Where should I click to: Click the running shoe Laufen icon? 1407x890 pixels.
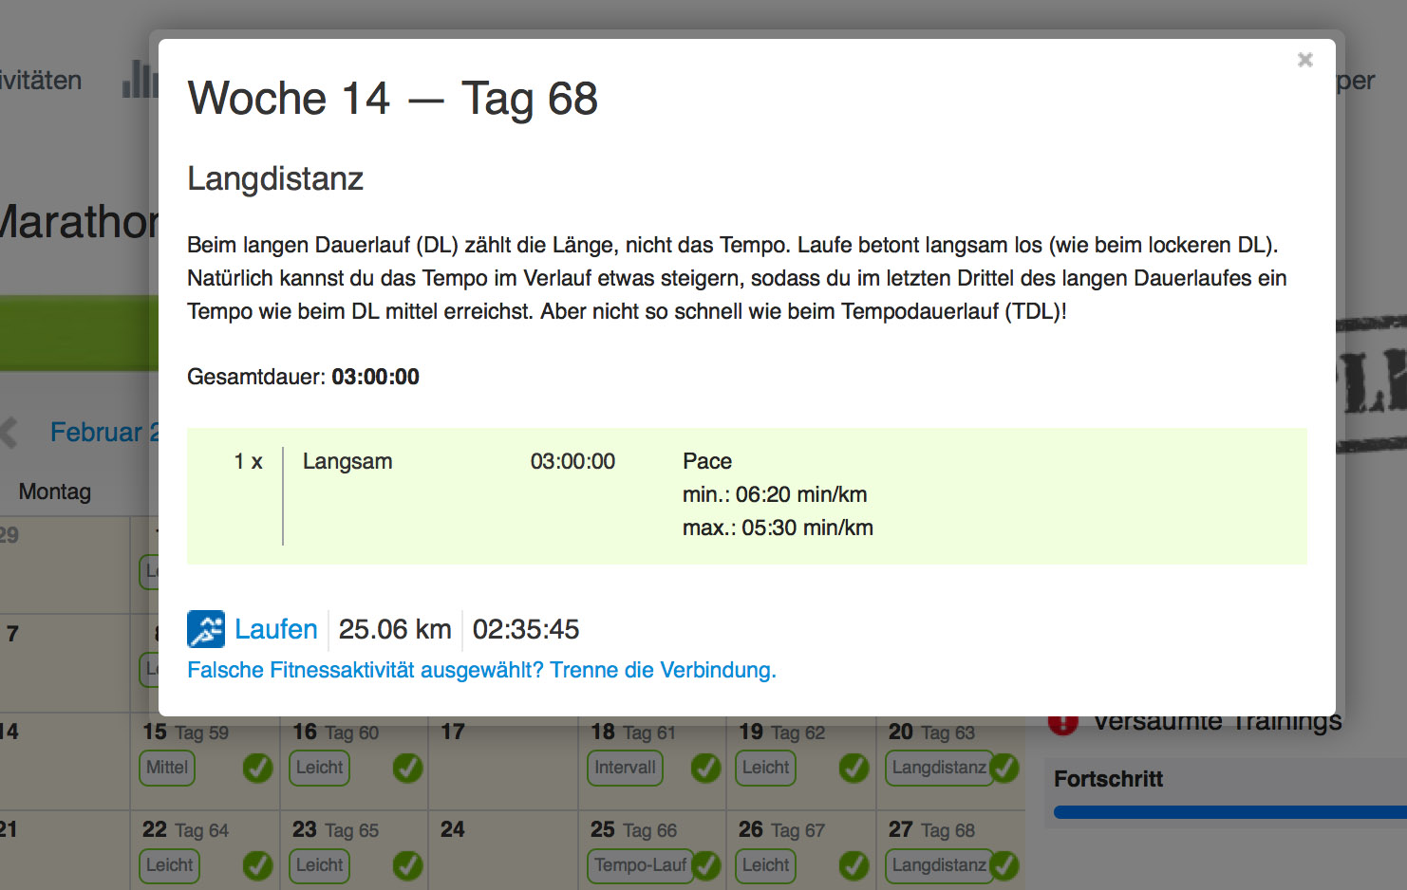206,629
